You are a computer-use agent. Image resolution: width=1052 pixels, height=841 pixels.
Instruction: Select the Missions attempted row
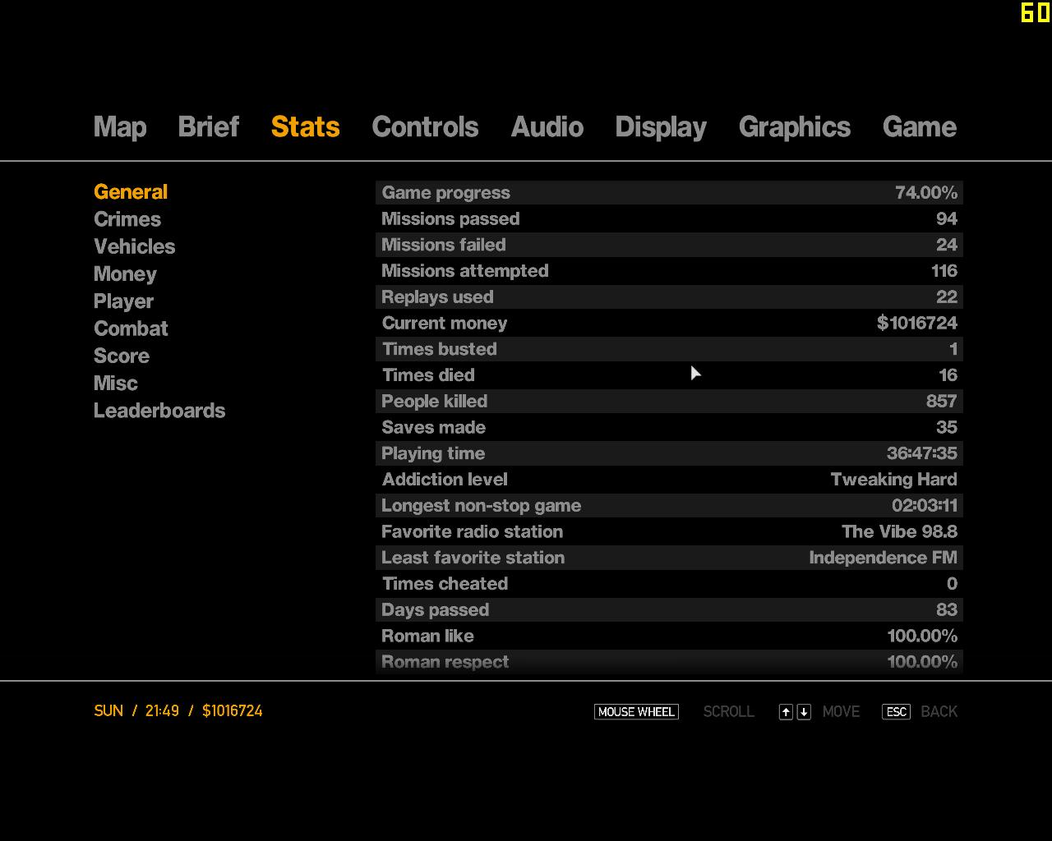[x=669, y=271]
